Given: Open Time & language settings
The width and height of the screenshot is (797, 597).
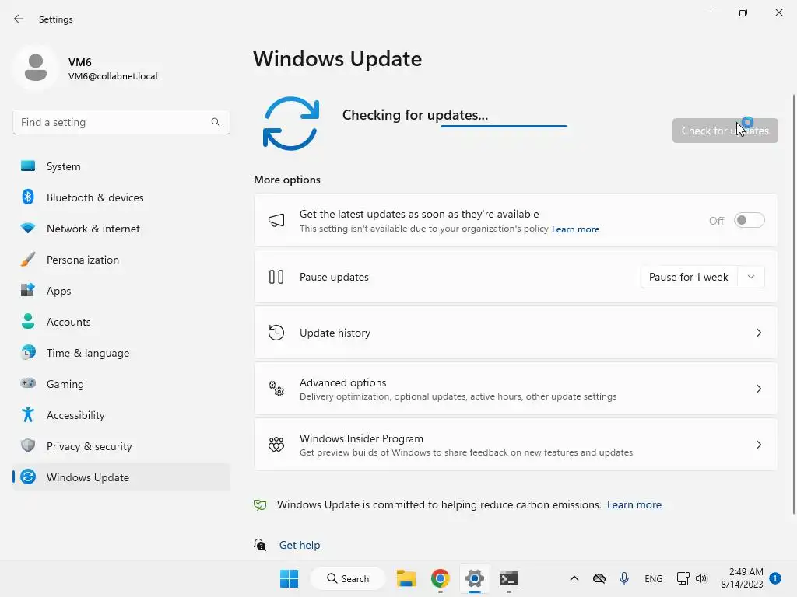Looking at the screenshot, I should point(121,352).
